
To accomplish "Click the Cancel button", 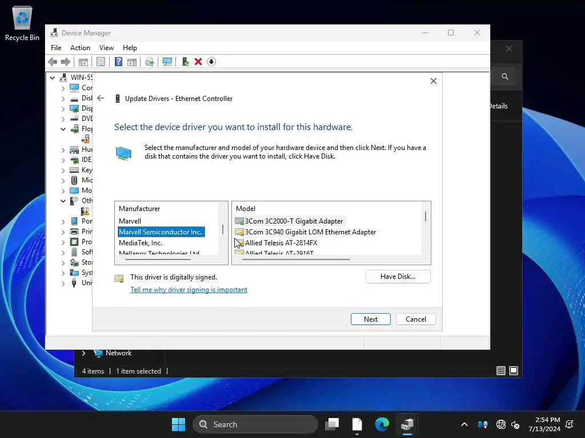I will click(x=416, y=319).
